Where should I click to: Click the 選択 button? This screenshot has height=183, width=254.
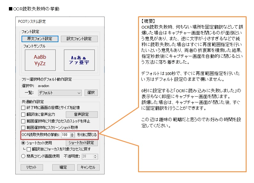tap(91, 93)
